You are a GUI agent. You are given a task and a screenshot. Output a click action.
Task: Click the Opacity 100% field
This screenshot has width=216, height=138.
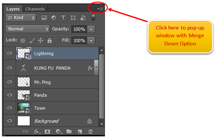coord(79,29)
